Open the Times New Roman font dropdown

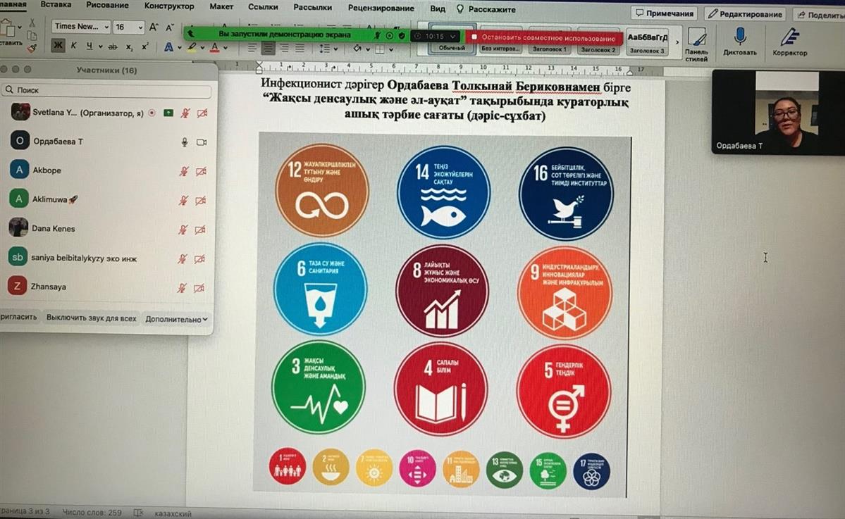[x=81, y=27]
